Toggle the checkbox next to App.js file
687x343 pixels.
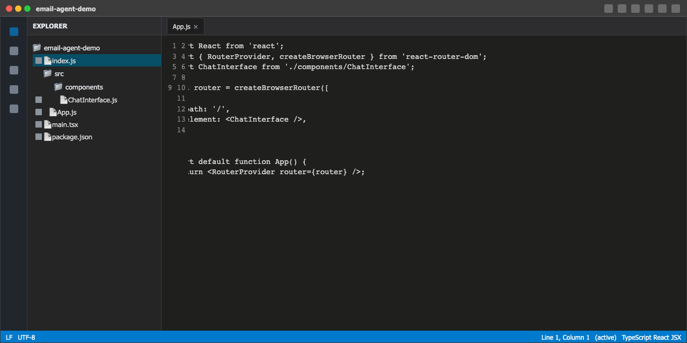pos(38,111)
